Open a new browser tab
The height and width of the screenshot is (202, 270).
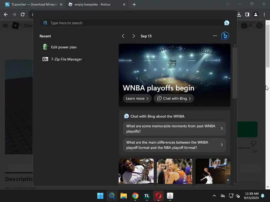134,4
